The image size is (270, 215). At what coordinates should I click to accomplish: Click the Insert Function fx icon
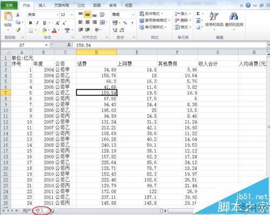pos(69,45)
